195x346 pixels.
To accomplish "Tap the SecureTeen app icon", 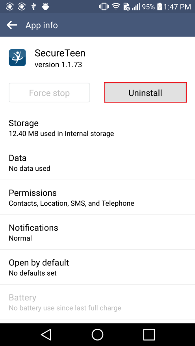I will [17, 57].
